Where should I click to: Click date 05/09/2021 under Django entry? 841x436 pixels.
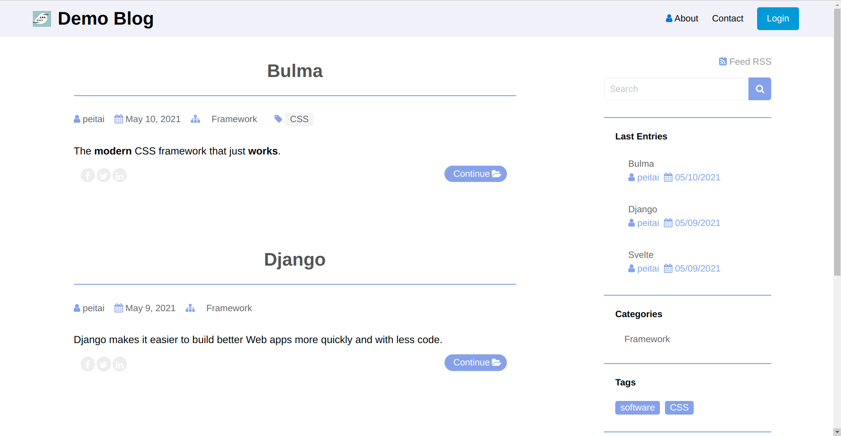[697, 223]
